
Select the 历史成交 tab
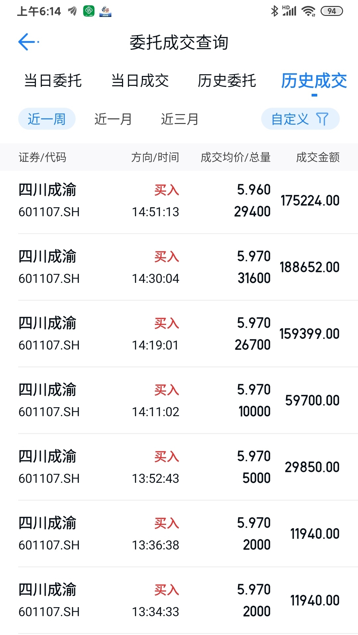[x=314, y=81]
